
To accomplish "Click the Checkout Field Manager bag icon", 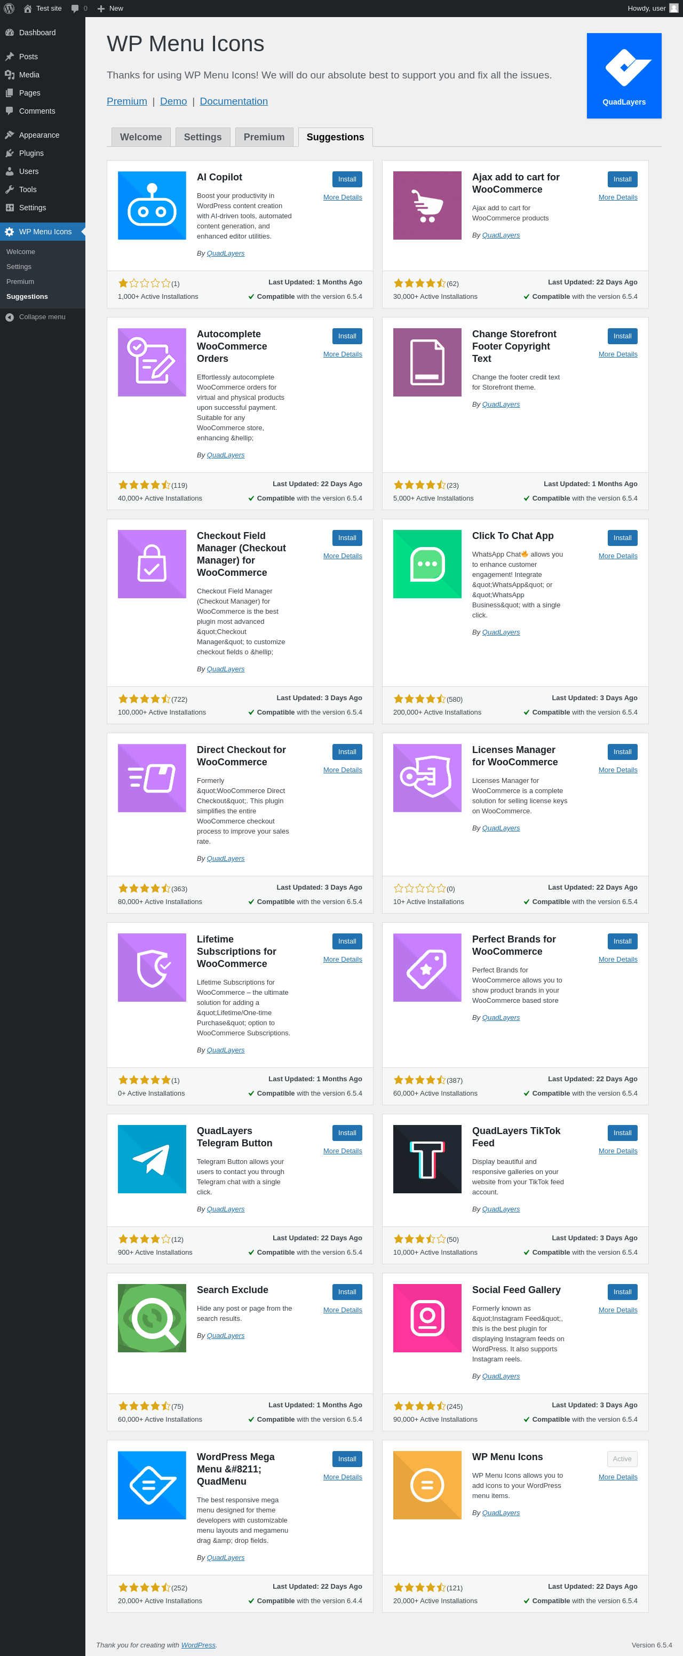I will [152, 565].
